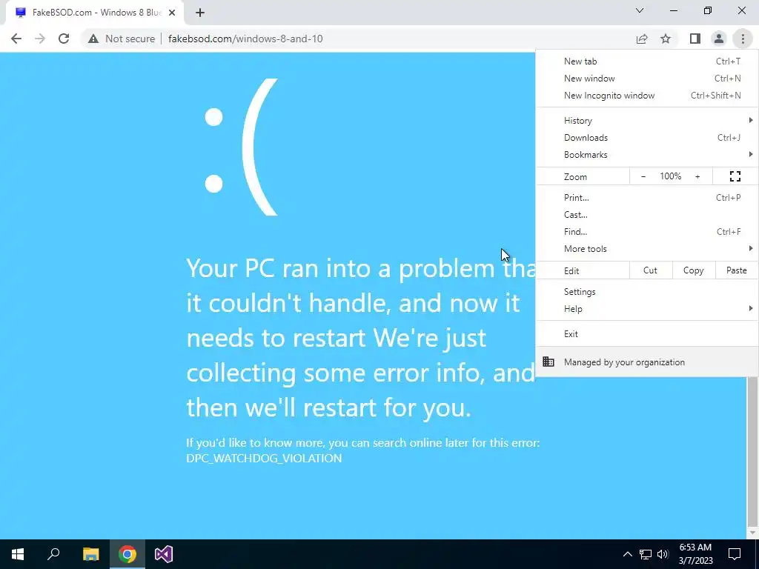Open the volume speaker tray icon
The height and width of the screenshot is (569, 759).
[x=663, y=554]
